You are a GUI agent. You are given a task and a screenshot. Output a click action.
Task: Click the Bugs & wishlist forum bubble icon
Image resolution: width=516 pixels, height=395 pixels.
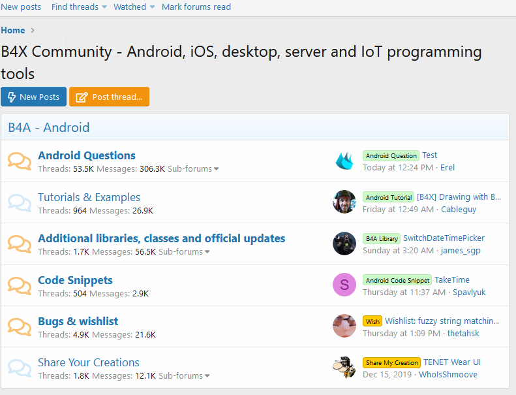(x=20, y=326)
